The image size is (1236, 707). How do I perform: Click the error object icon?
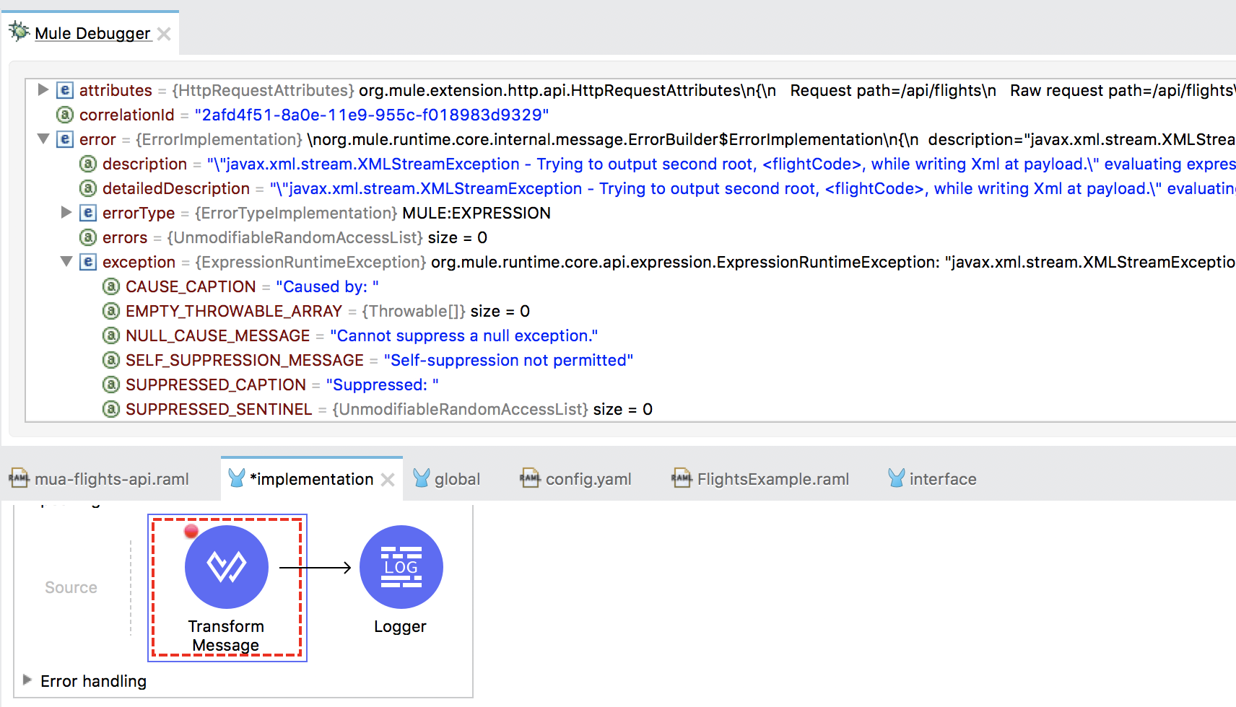[x=65, y=139]
